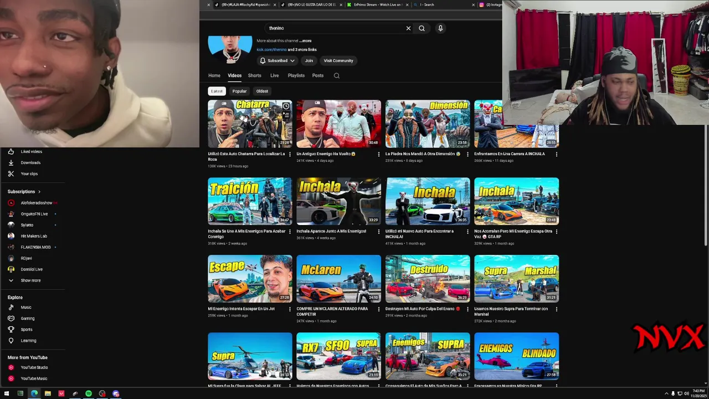Play the Destruido video thumbnail
The image size is (709, 399).
428,279
